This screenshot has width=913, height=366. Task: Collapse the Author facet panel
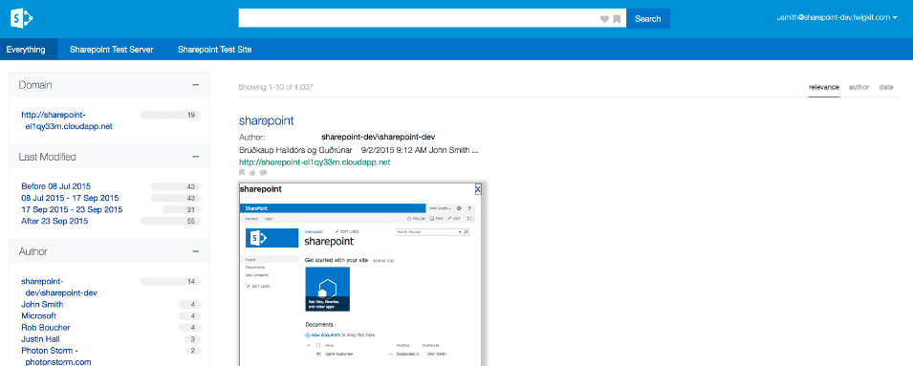click(x=196, y=251)
